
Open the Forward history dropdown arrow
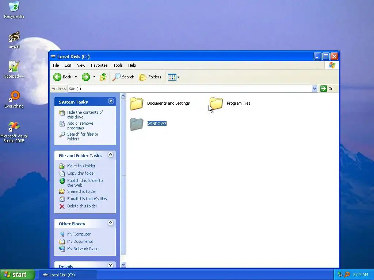coord(94,77)
